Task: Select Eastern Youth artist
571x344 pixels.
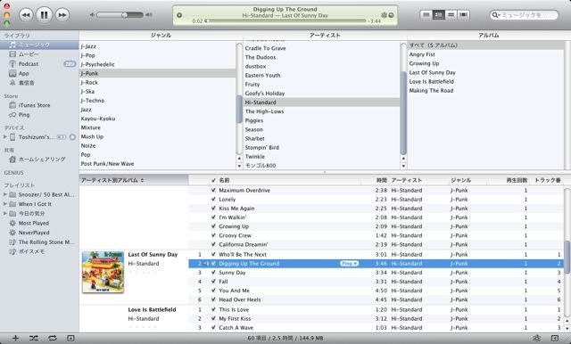Action: 262,75
